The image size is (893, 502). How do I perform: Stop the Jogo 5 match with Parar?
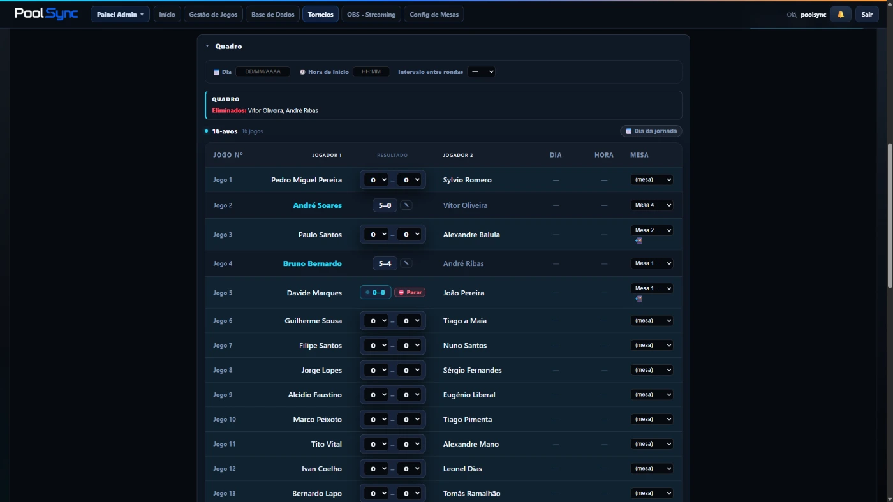(x=410, y=292)
